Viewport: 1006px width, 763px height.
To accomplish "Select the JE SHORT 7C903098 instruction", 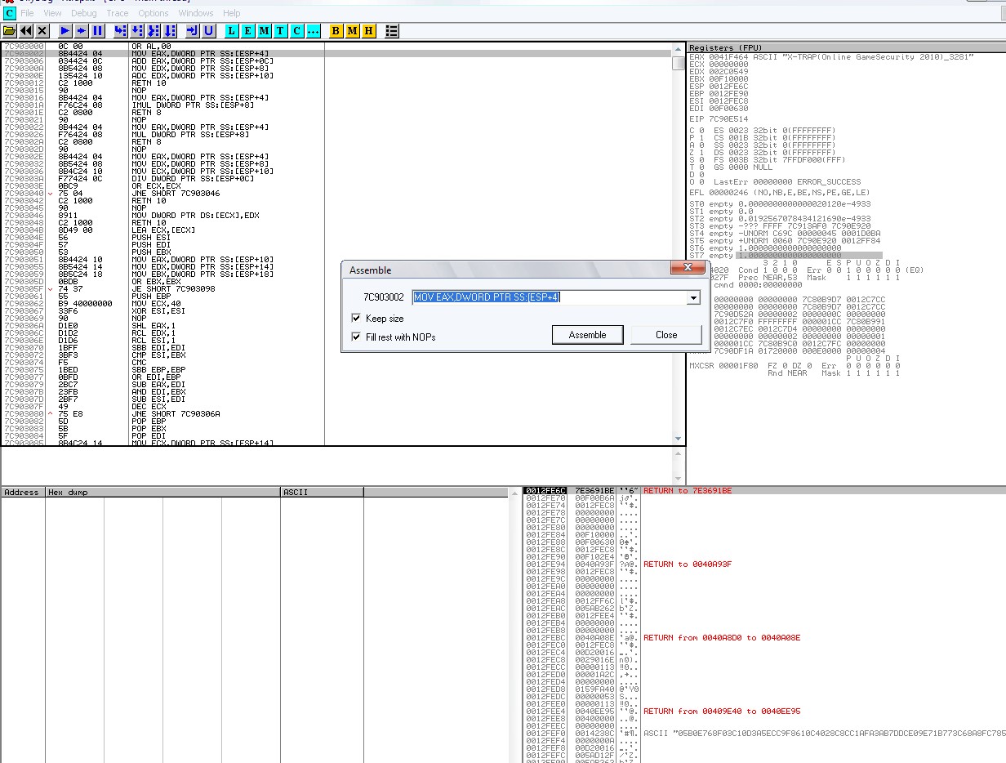I will [x=162, y=288].
